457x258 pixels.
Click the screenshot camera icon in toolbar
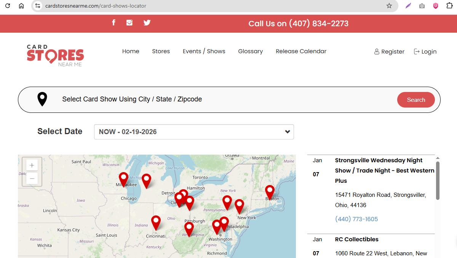422,6
